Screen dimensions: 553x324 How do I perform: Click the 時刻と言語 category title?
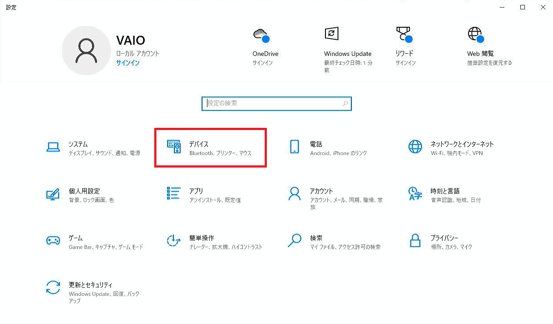[x=445, y=191]
